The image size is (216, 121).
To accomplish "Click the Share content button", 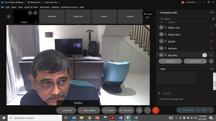I will (x=109, y=110).
